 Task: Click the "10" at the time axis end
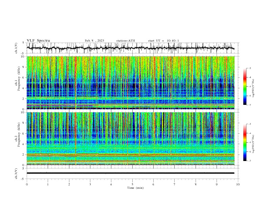pos(238,184)
